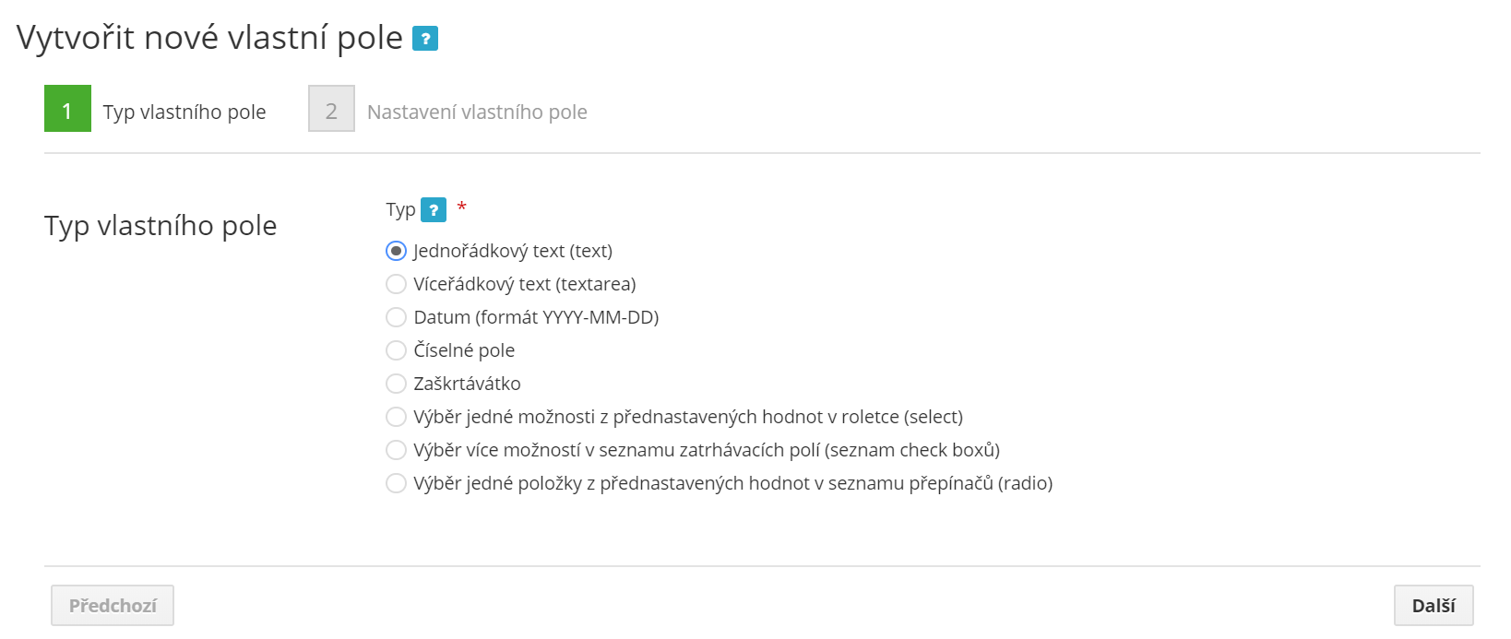Viewport: 1511px width, 639px height.
Task: Click the Typ vlastního pole section heading
Action: point(161,226)
